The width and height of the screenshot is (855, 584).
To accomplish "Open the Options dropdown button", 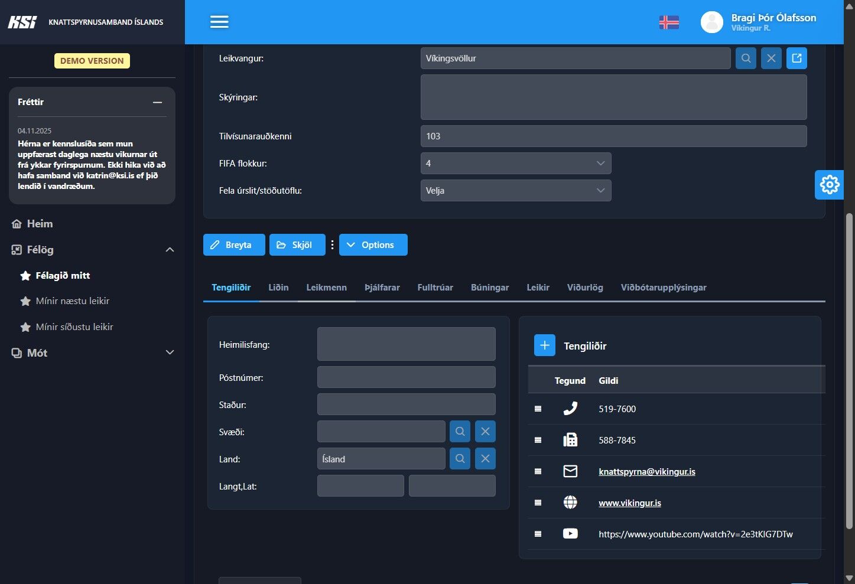I will (373, 245).
